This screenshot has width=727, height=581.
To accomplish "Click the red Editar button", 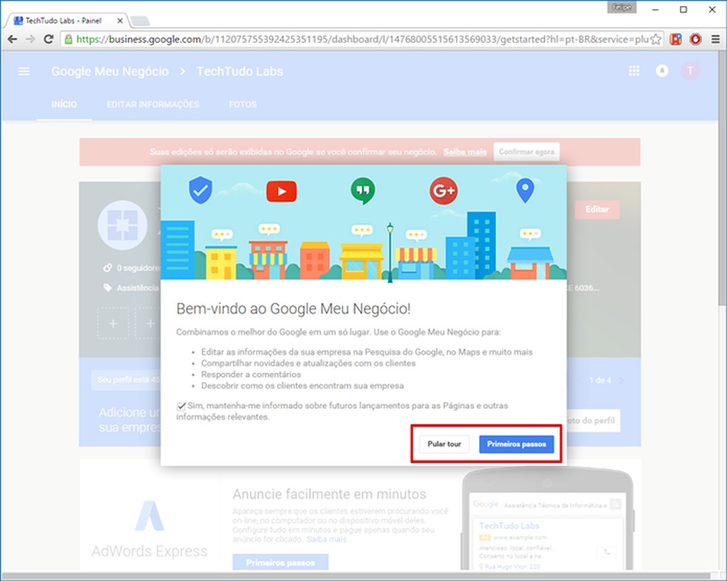I will tap(597, 210).
